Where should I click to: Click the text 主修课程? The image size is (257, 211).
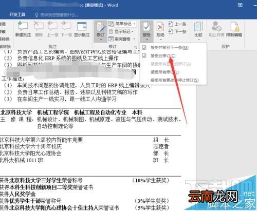point(16,119)
